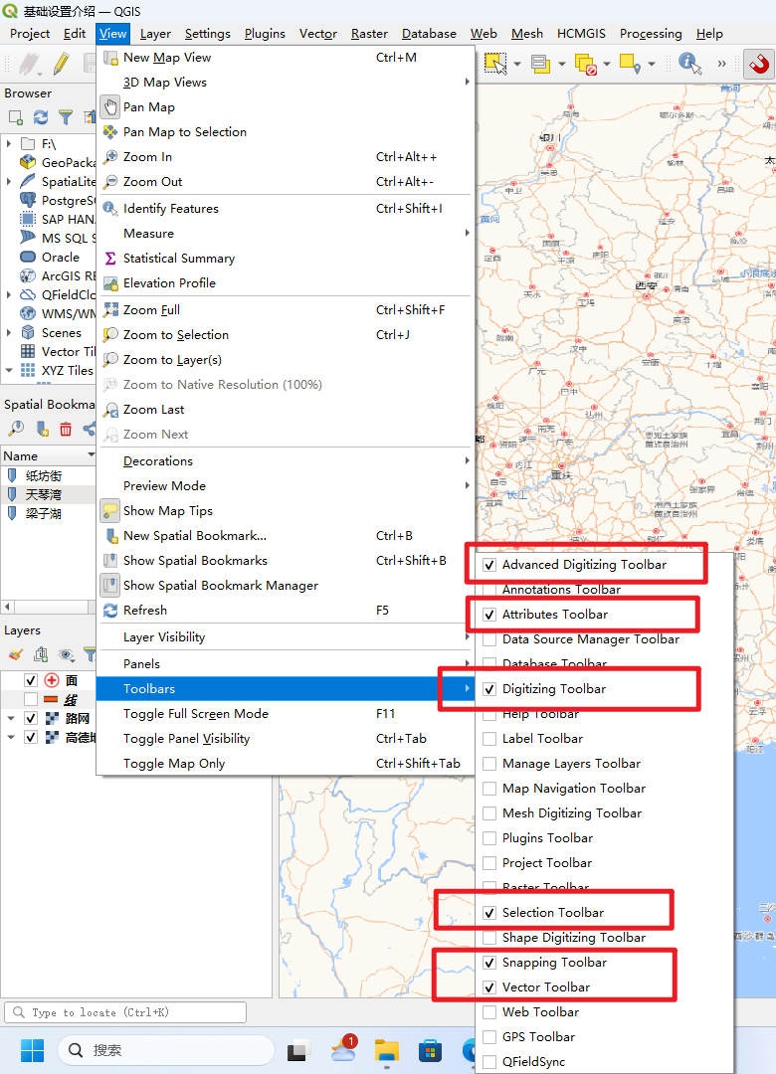Enable Map Navigation Toolbar
The image size is (776, 1074).
[489, 789]
